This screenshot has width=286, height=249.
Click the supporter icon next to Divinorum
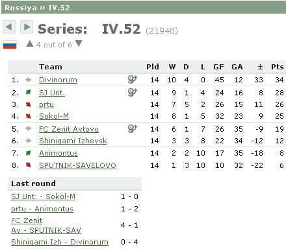coord(132,79)
